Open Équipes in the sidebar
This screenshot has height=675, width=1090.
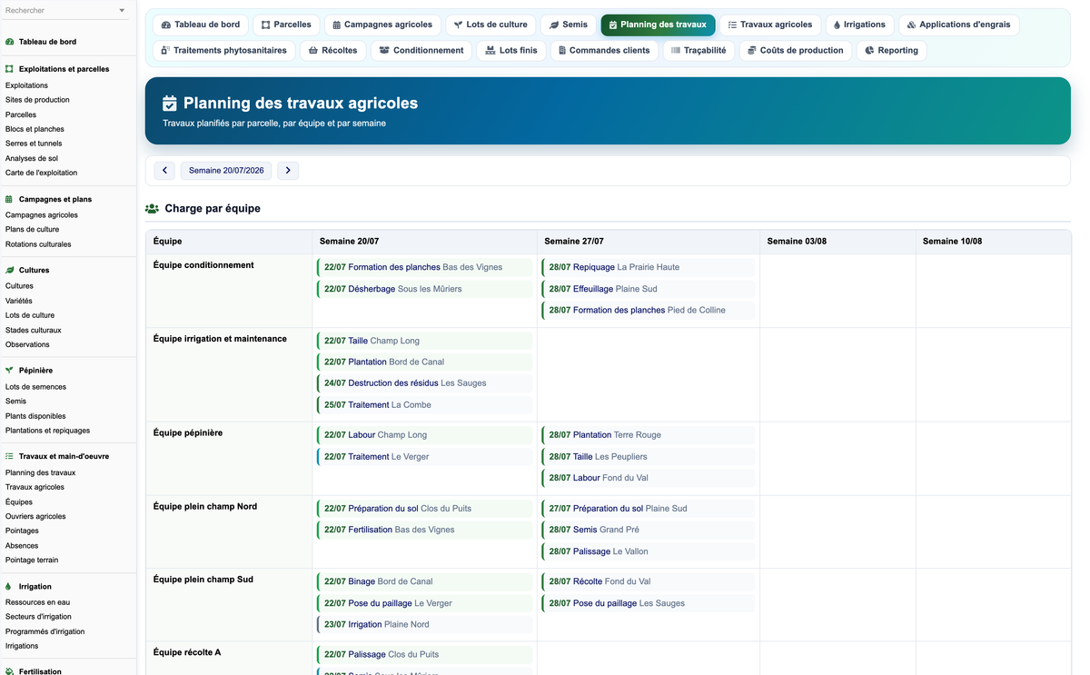[x=19, y=502]
